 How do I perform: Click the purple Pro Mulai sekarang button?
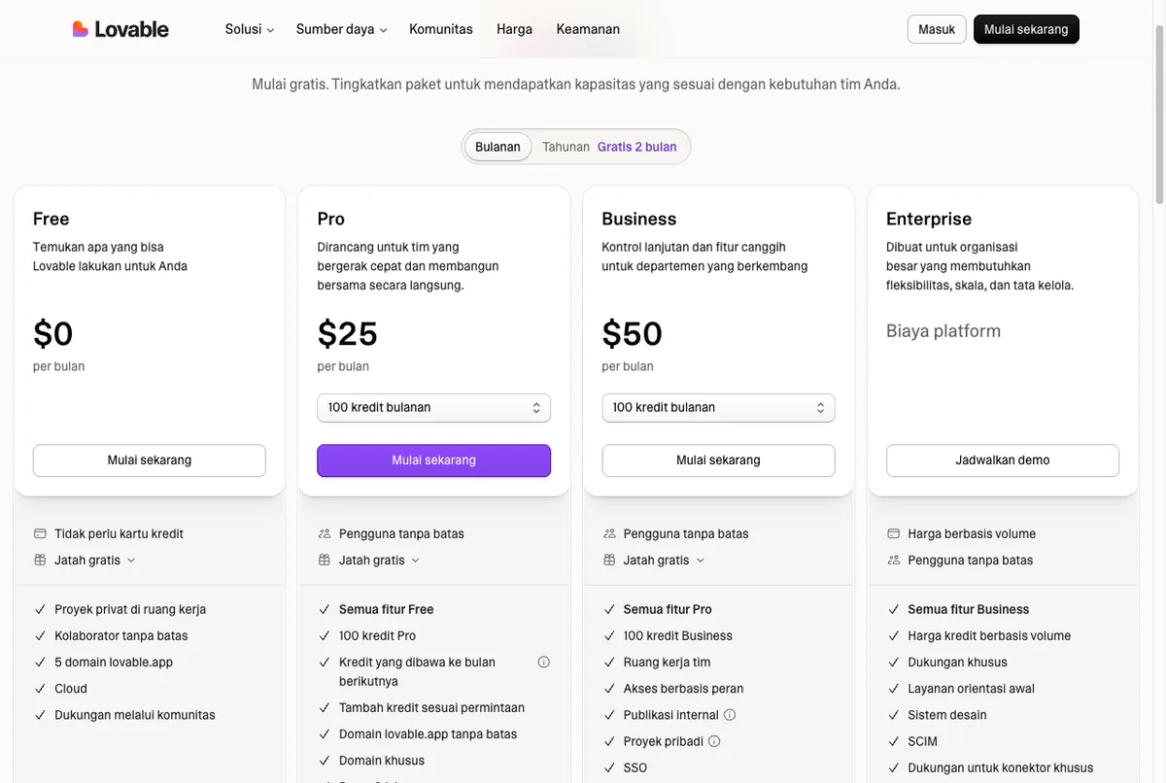433,460
